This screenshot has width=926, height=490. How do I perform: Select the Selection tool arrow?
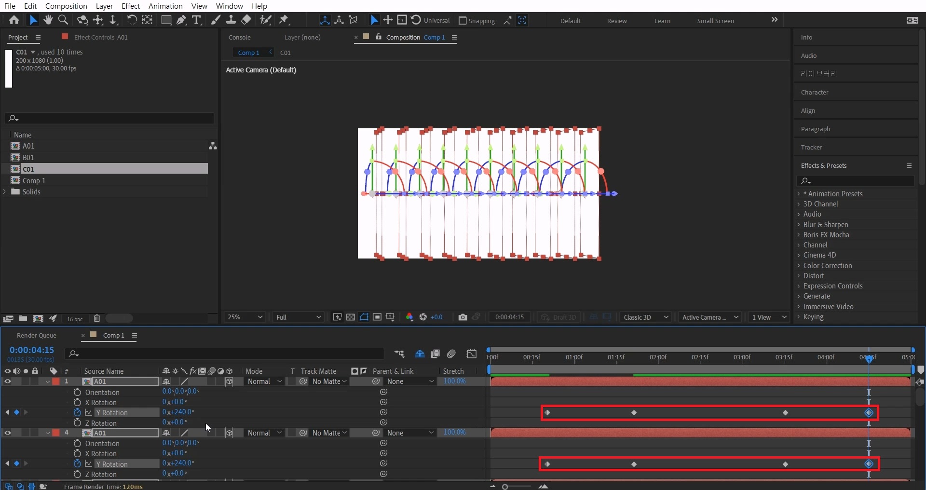click(x=33, y=20)
